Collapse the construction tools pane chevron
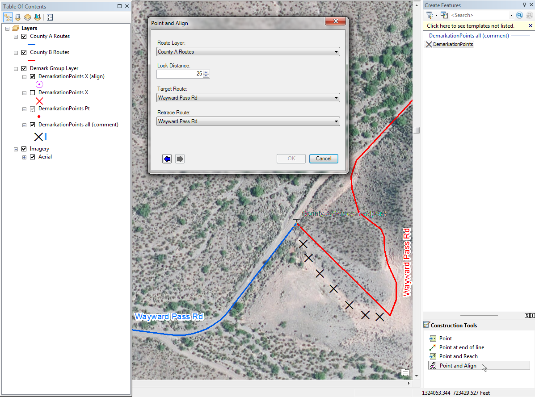Screen dimensions: 535x397 click(x=527, y=316)
